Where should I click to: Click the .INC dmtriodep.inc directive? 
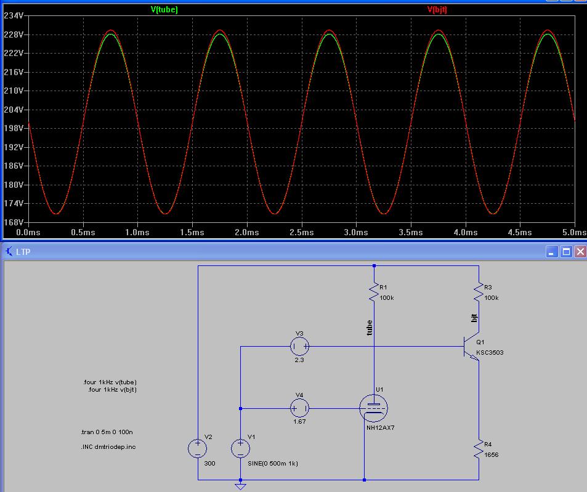coord(108,446)
